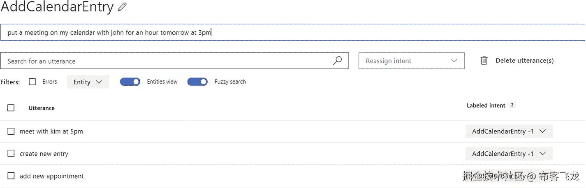The height and width of the screenshot is (188, 586).
Task: Select the 'meet with kim at 5pm' checkbox
Action: point(11,131)
